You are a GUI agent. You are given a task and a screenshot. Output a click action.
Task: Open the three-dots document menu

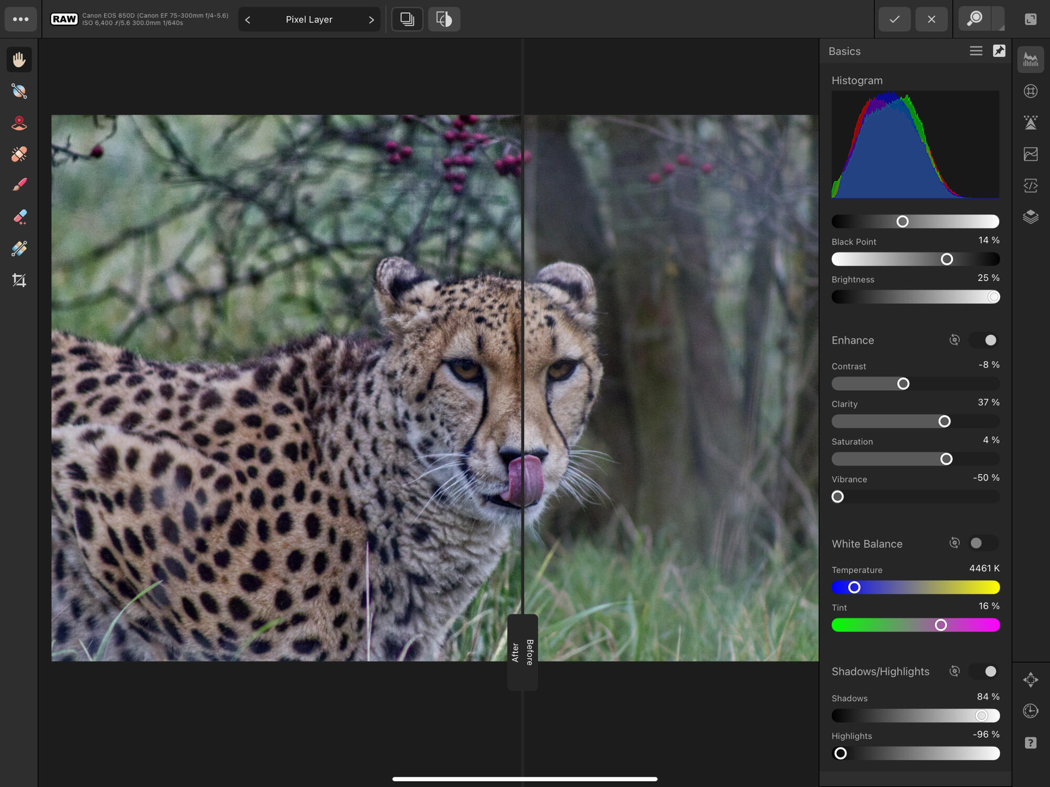(x=20, y=19)
